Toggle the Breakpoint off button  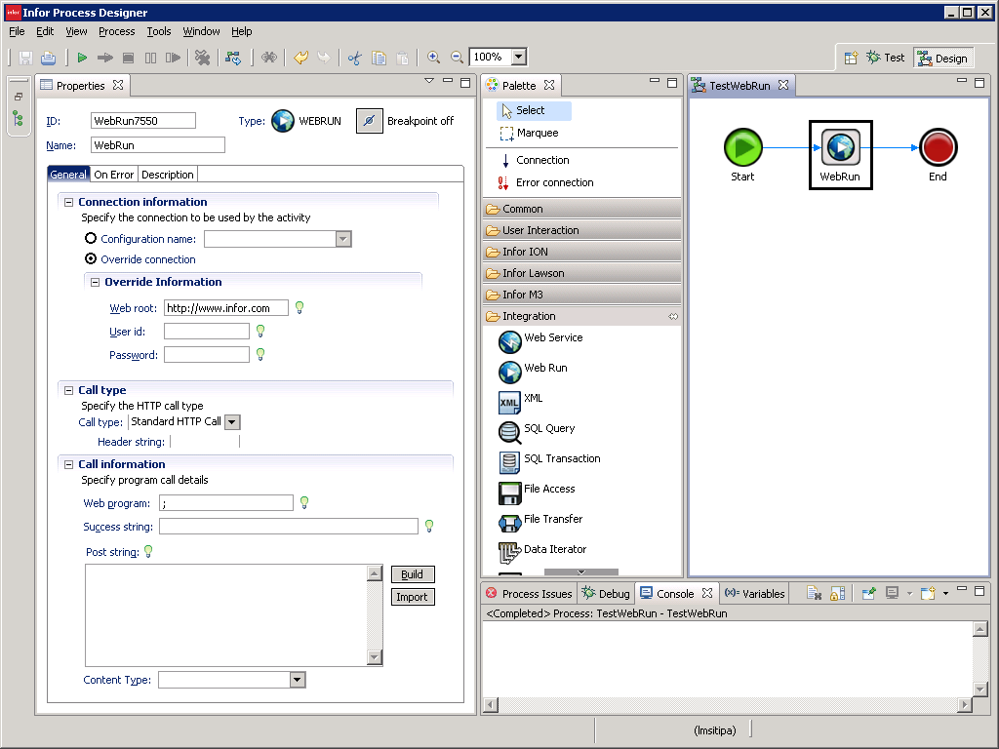click(x=370, y=121)
